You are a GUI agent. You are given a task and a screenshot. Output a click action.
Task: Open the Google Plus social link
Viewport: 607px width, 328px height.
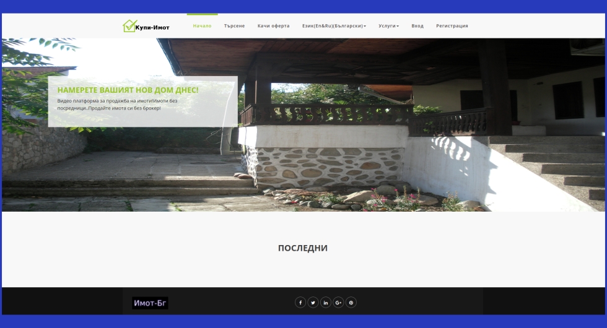pos(338,303)
